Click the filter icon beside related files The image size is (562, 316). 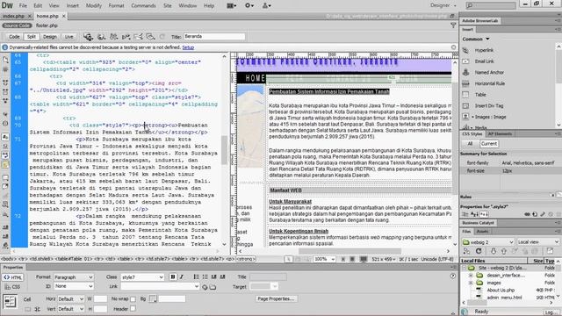tap(453, 25)
